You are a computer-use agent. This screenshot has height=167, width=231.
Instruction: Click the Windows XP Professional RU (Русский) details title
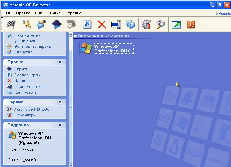tap(35, 138)
